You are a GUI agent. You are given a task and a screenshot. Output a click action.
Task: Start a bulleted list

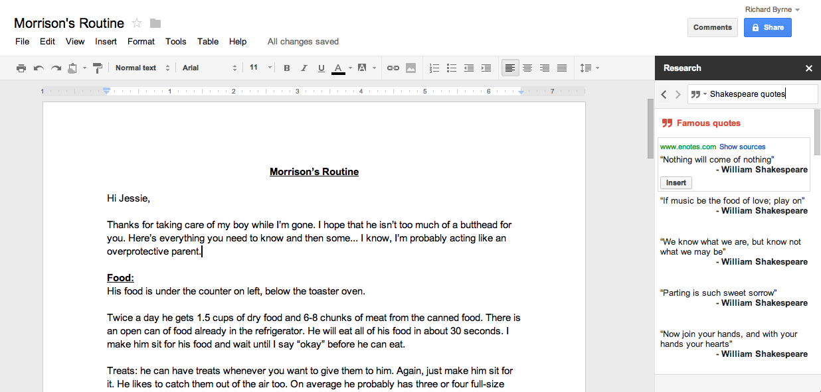[452, 68]
